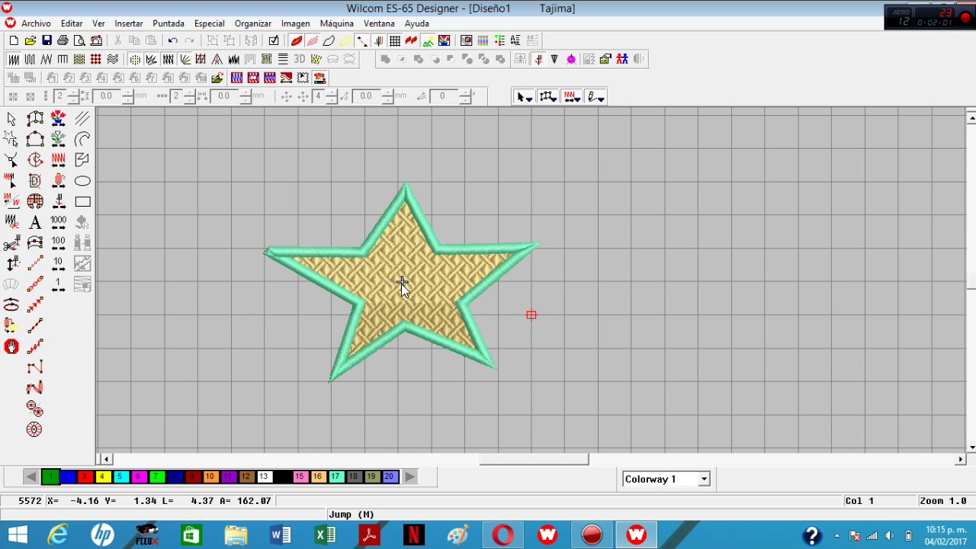Click the palette scroll left arrow
Image resolution: width=976 pixels, height=549 pixels.
tap(30, 477)
